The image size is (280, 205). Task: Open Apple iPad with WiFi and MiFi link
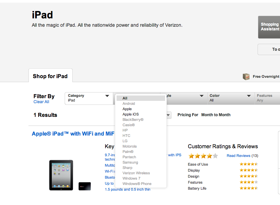click(x=73, y=134)
